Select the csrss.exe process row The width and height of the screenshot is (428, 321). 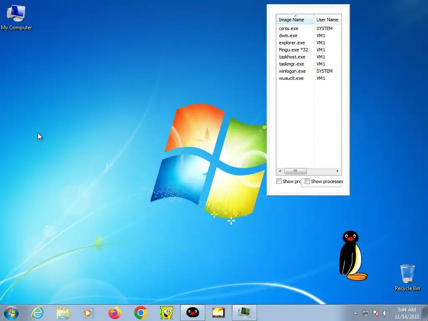coord(309,28)
